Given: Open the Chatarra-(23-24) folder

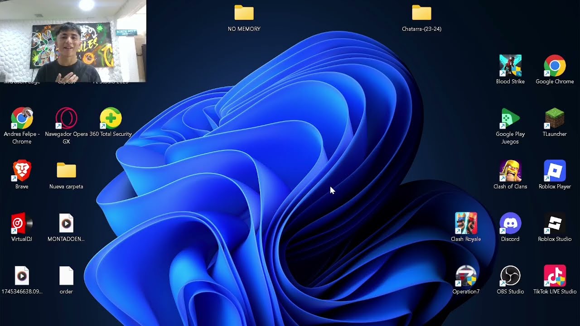Looking at the screenshot, I should tap(421, 13).
